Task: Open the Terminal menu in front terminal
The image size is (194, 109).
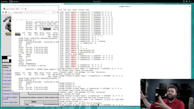Action: (x=81, y=10)
